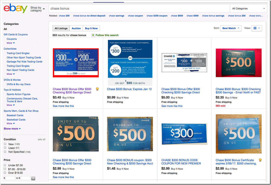This screenshot has height=185, width=271.
Task: Open the Collectibles category
Action: 10,49
